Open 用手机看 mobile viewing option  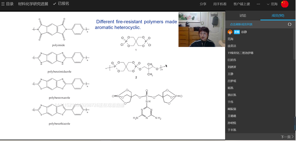click(220, 4)
